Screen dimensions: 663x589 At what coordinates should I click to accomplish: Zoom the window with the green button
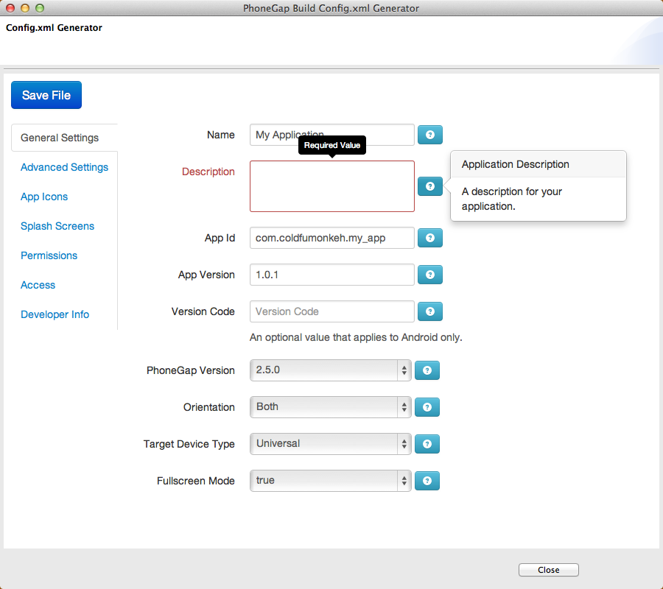(40, 8)
